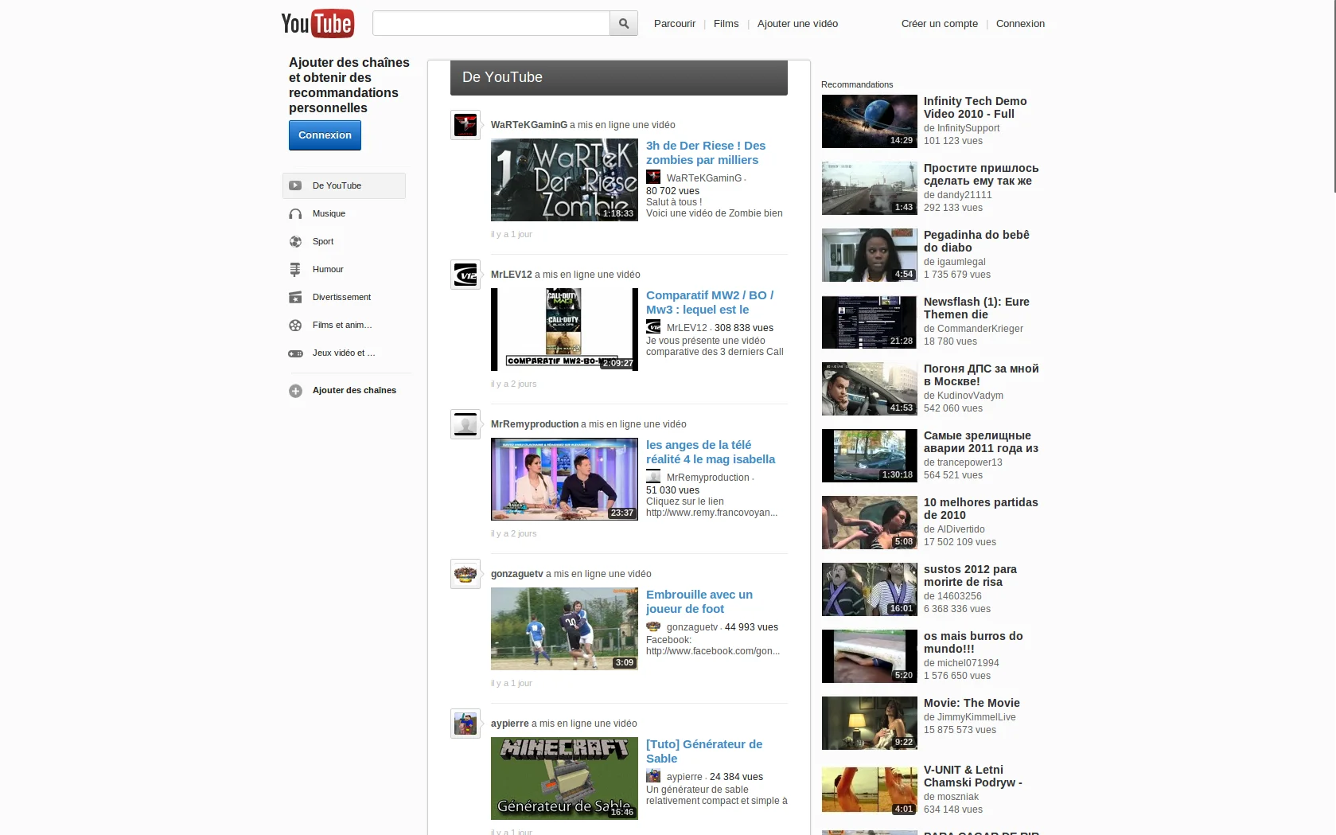Open Погоня ДПС за мной thumbnail
1336x835 pixels.
(870, 389)
